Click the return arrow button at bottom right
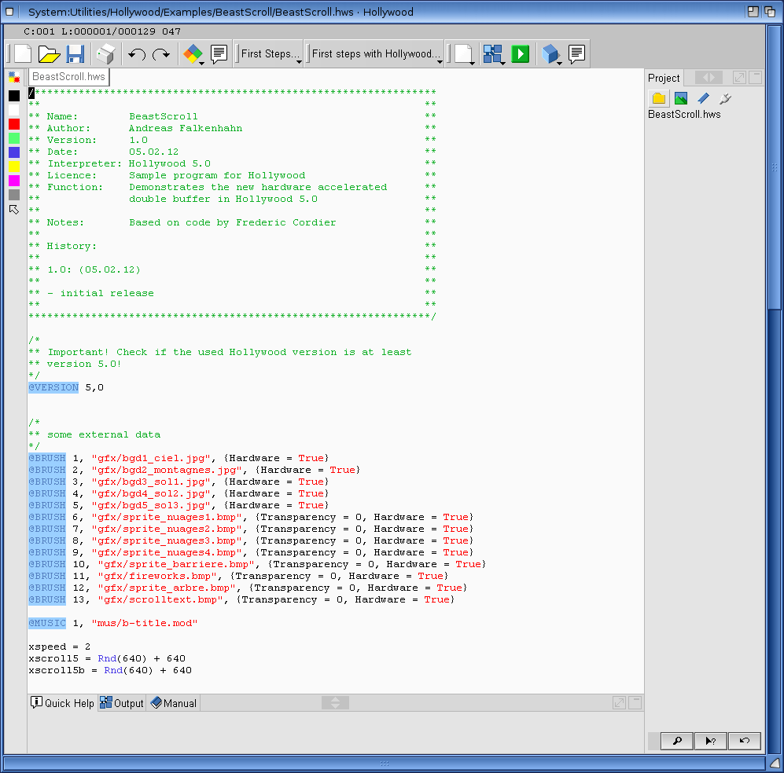 point(745,741)
